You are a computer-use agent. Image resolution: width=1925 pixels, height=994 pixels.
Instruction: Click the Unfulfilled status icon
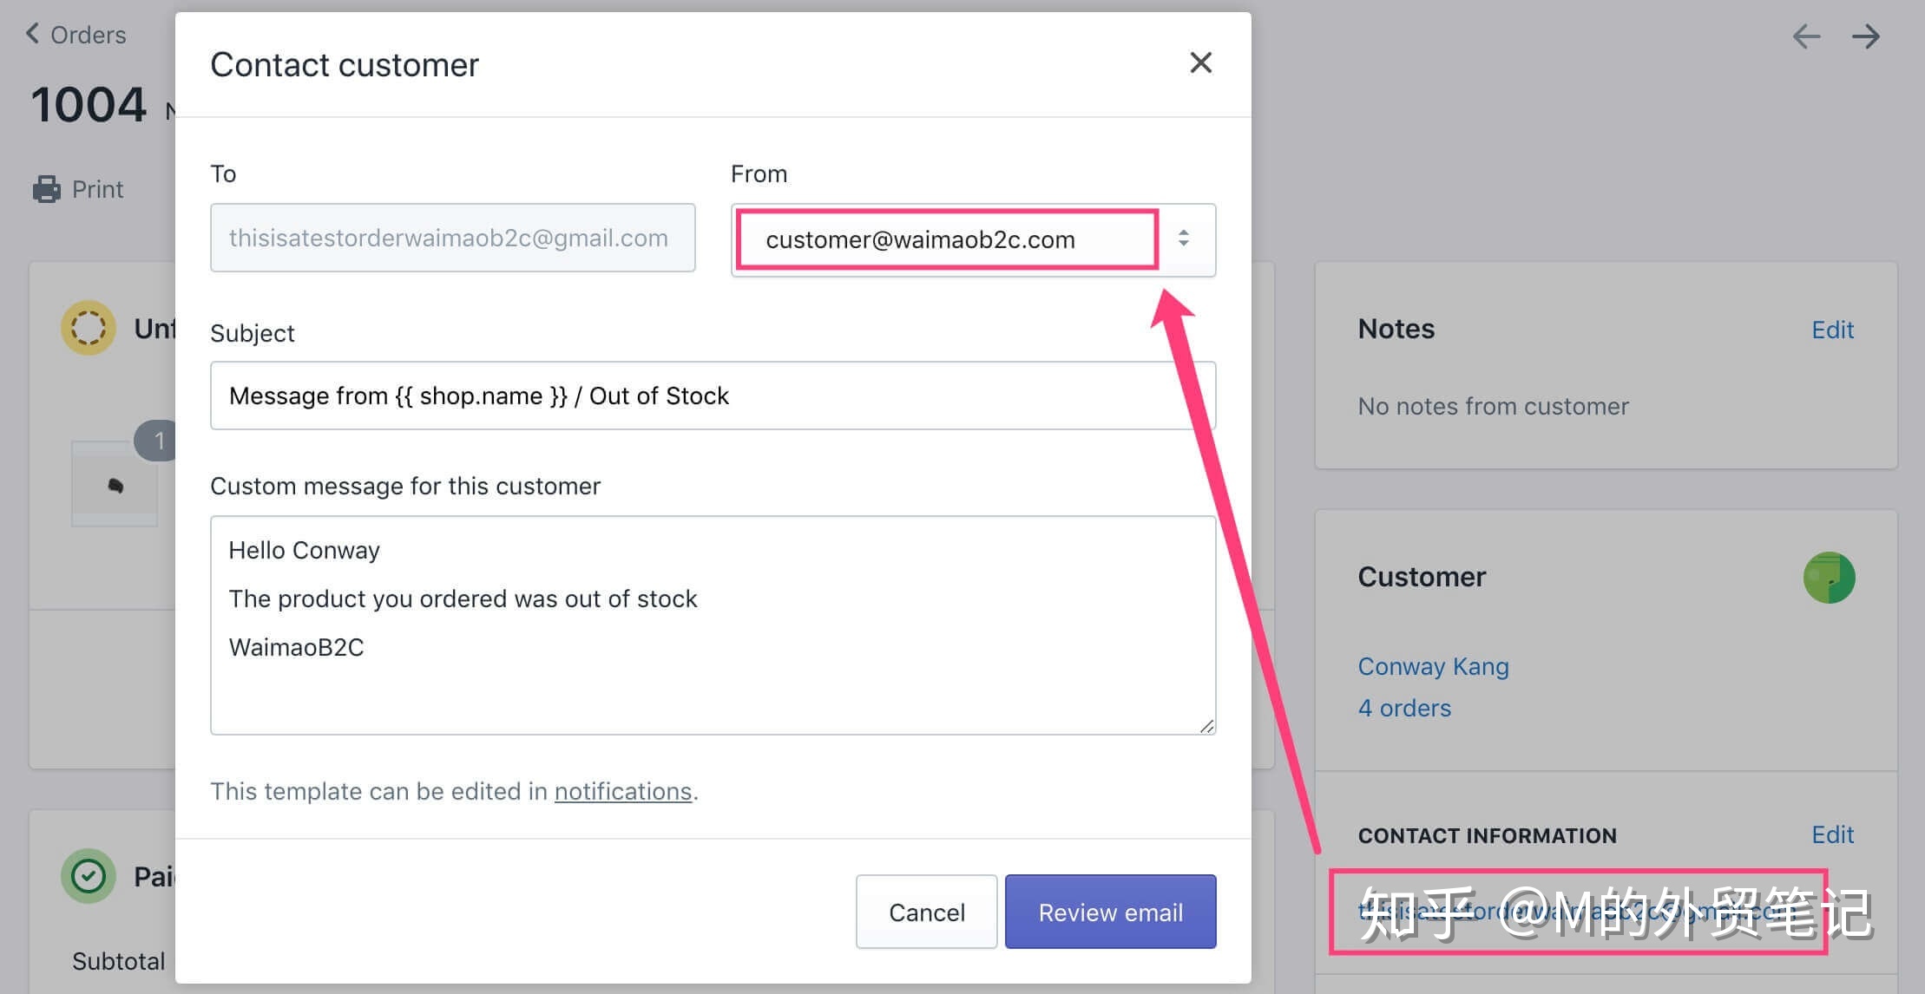(x=88, y=328)
